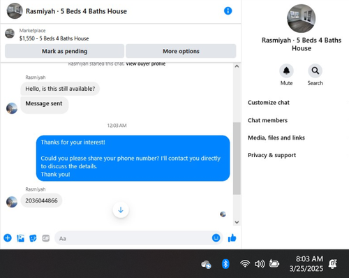The height and width of the screenshot is (278, 349).
Task: Expand Media, files and links section
Action: (276, 138)
